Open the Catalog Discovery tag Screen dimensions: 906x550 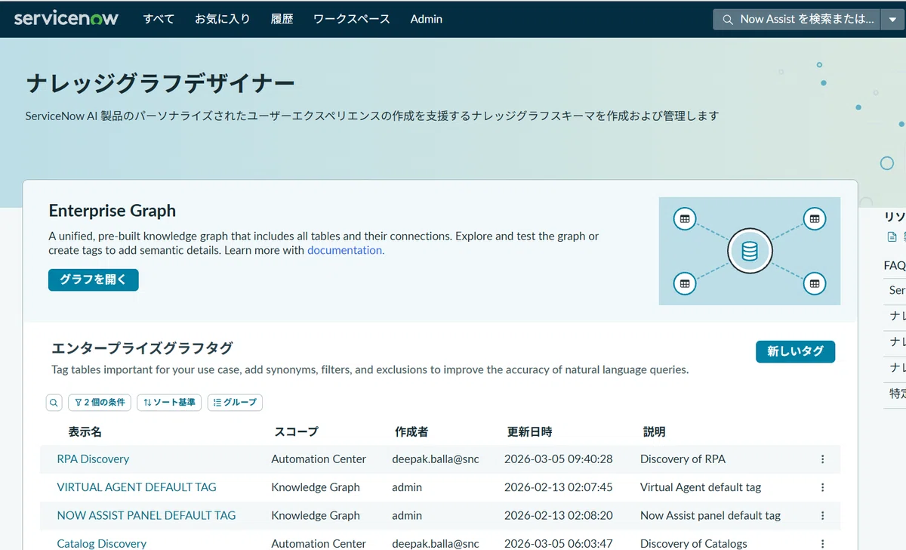tap(102, 543)
